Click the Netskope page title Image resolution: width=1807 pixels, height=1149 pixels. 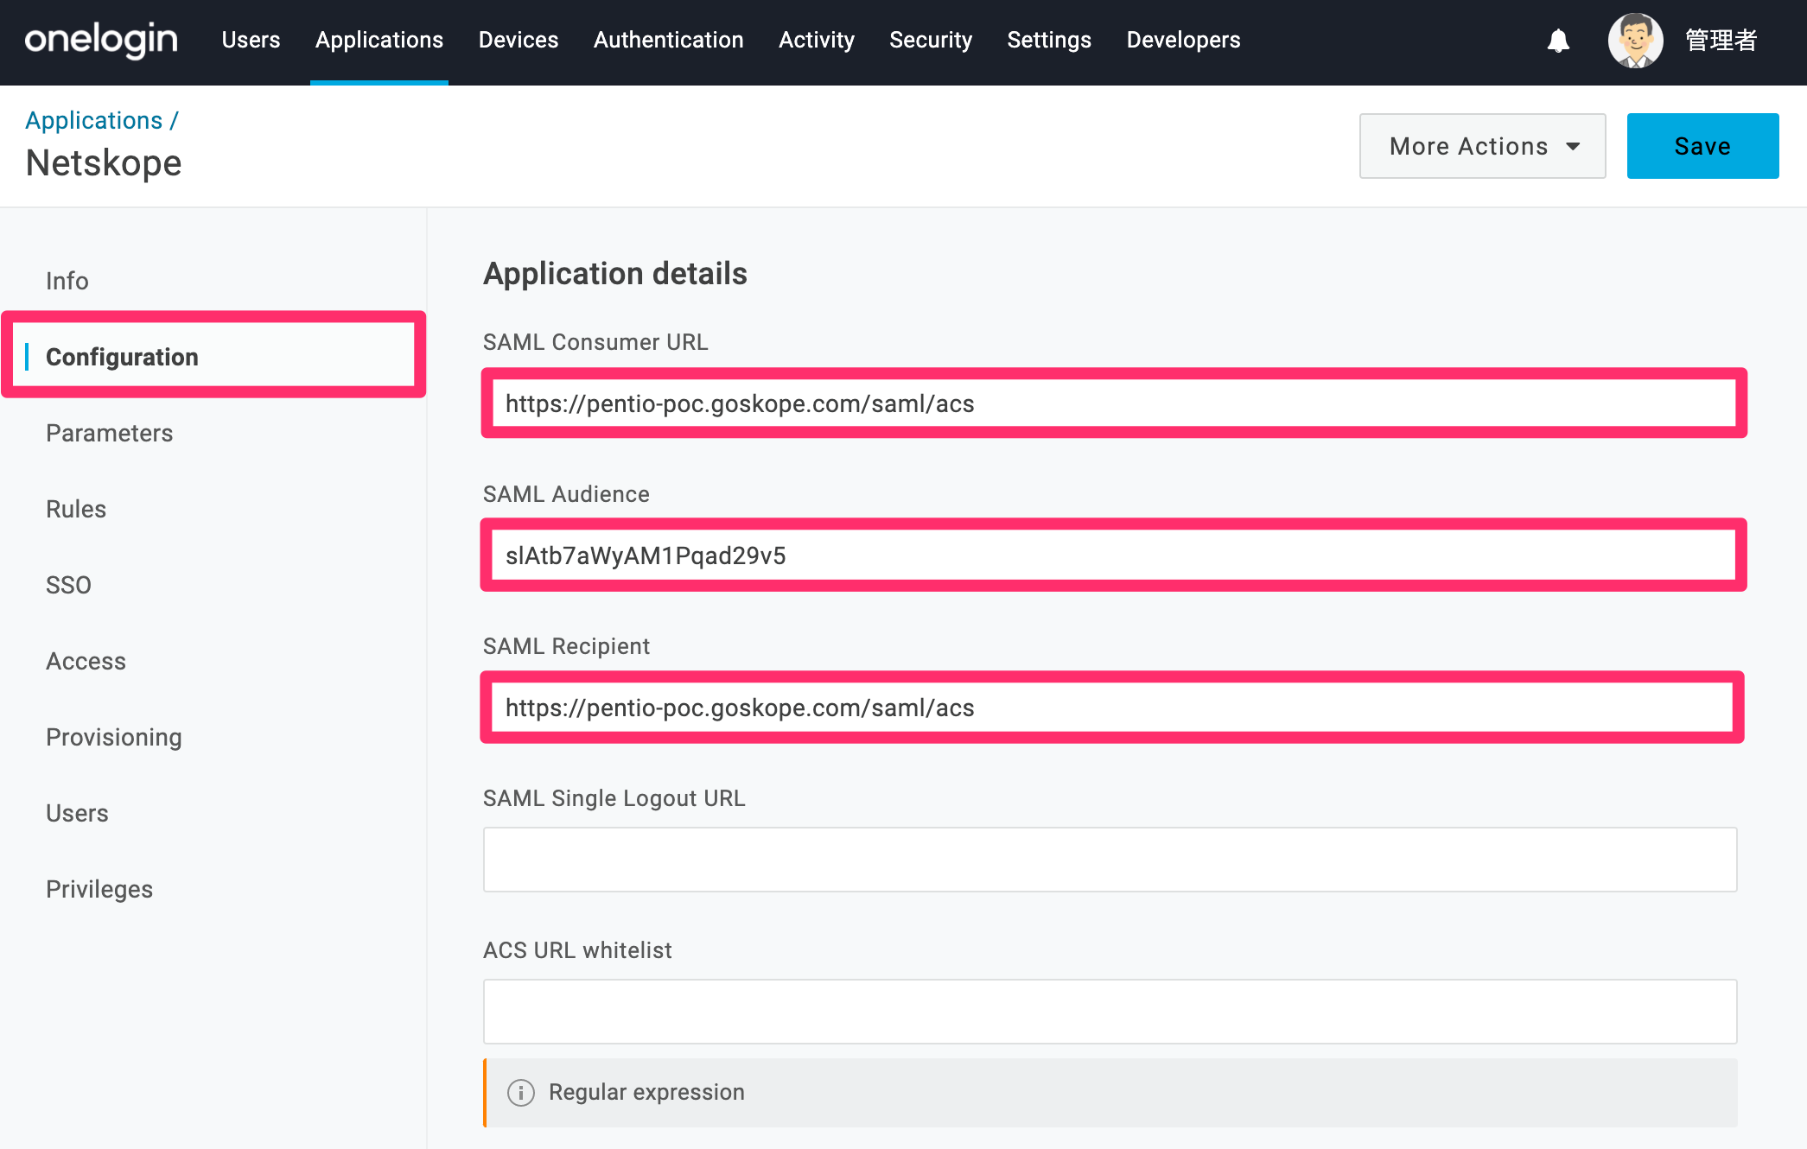pos(104,162)
